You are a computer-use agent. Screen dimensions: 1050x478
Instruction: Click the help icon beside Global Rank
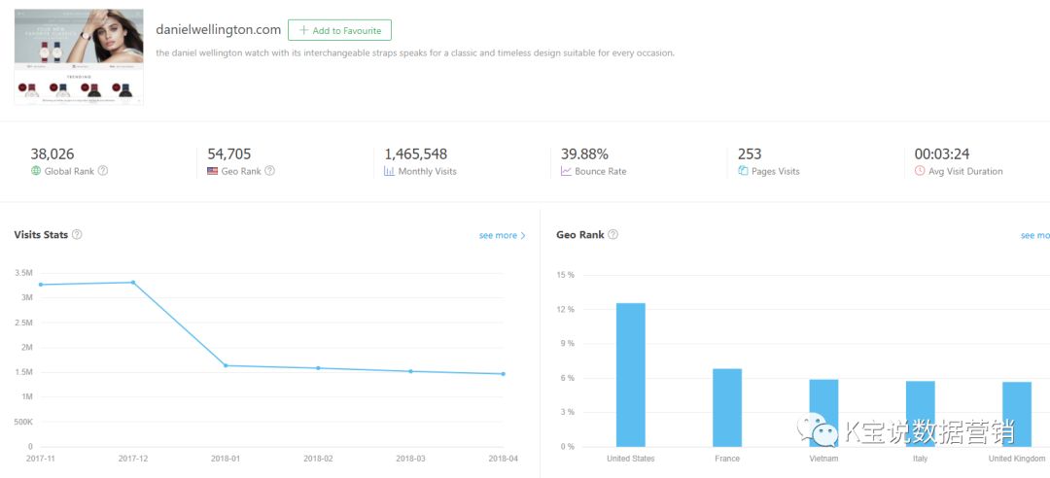coord(103,171)
